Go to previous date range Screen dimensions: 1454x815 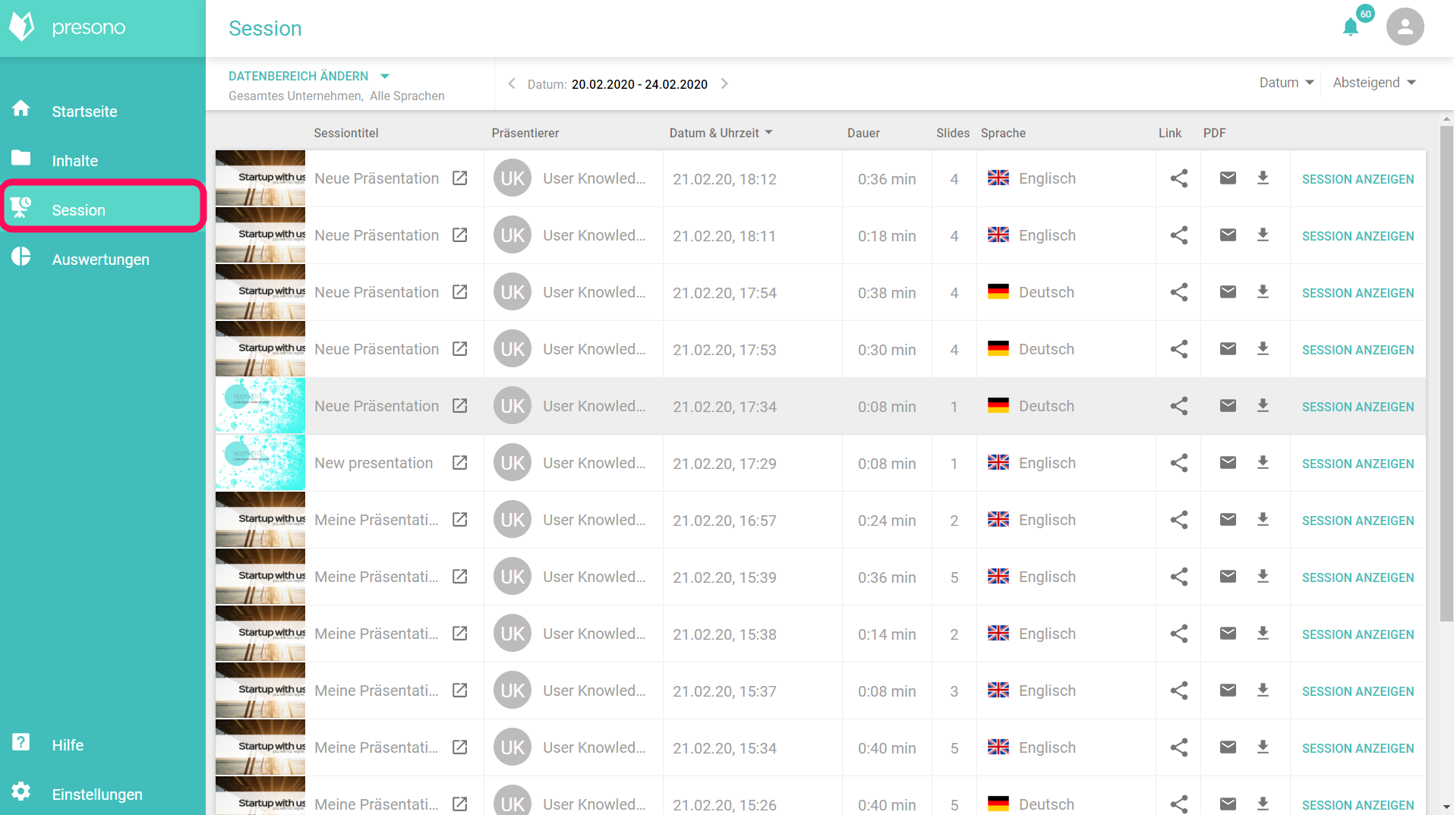point(512,83)
